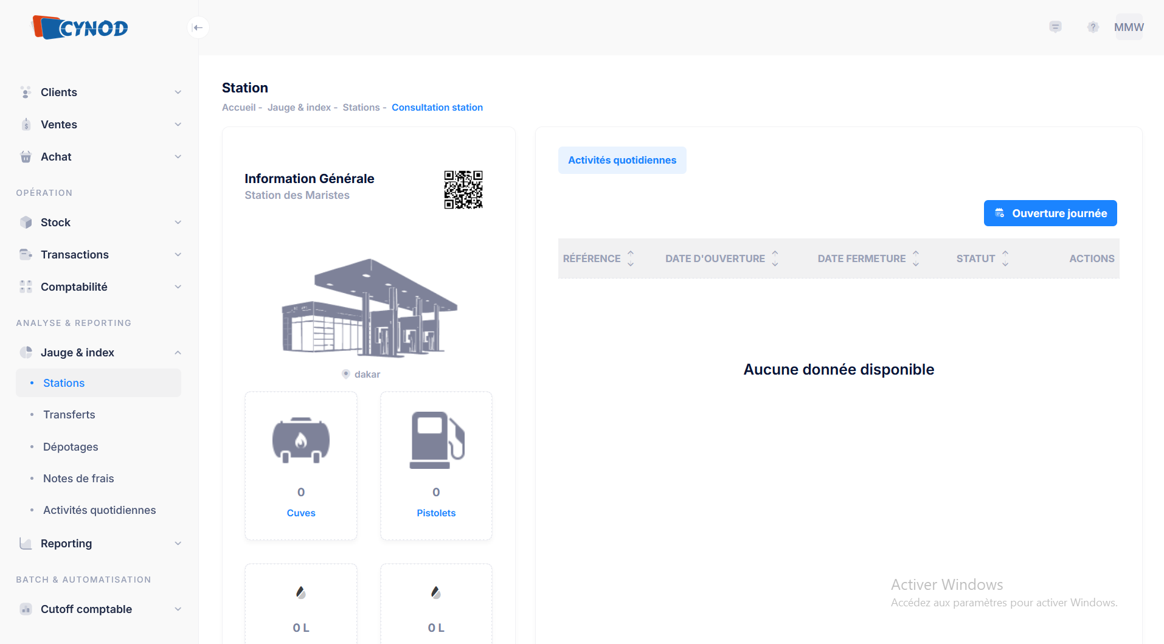The width and height of the screenshot is (1164, 644).
Task: Open the MMW user profile avatar
Action: [1129, 27]
